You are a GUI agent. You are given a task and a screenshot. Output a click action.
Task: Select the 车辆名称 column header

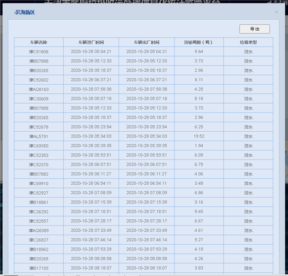point(39,42)
